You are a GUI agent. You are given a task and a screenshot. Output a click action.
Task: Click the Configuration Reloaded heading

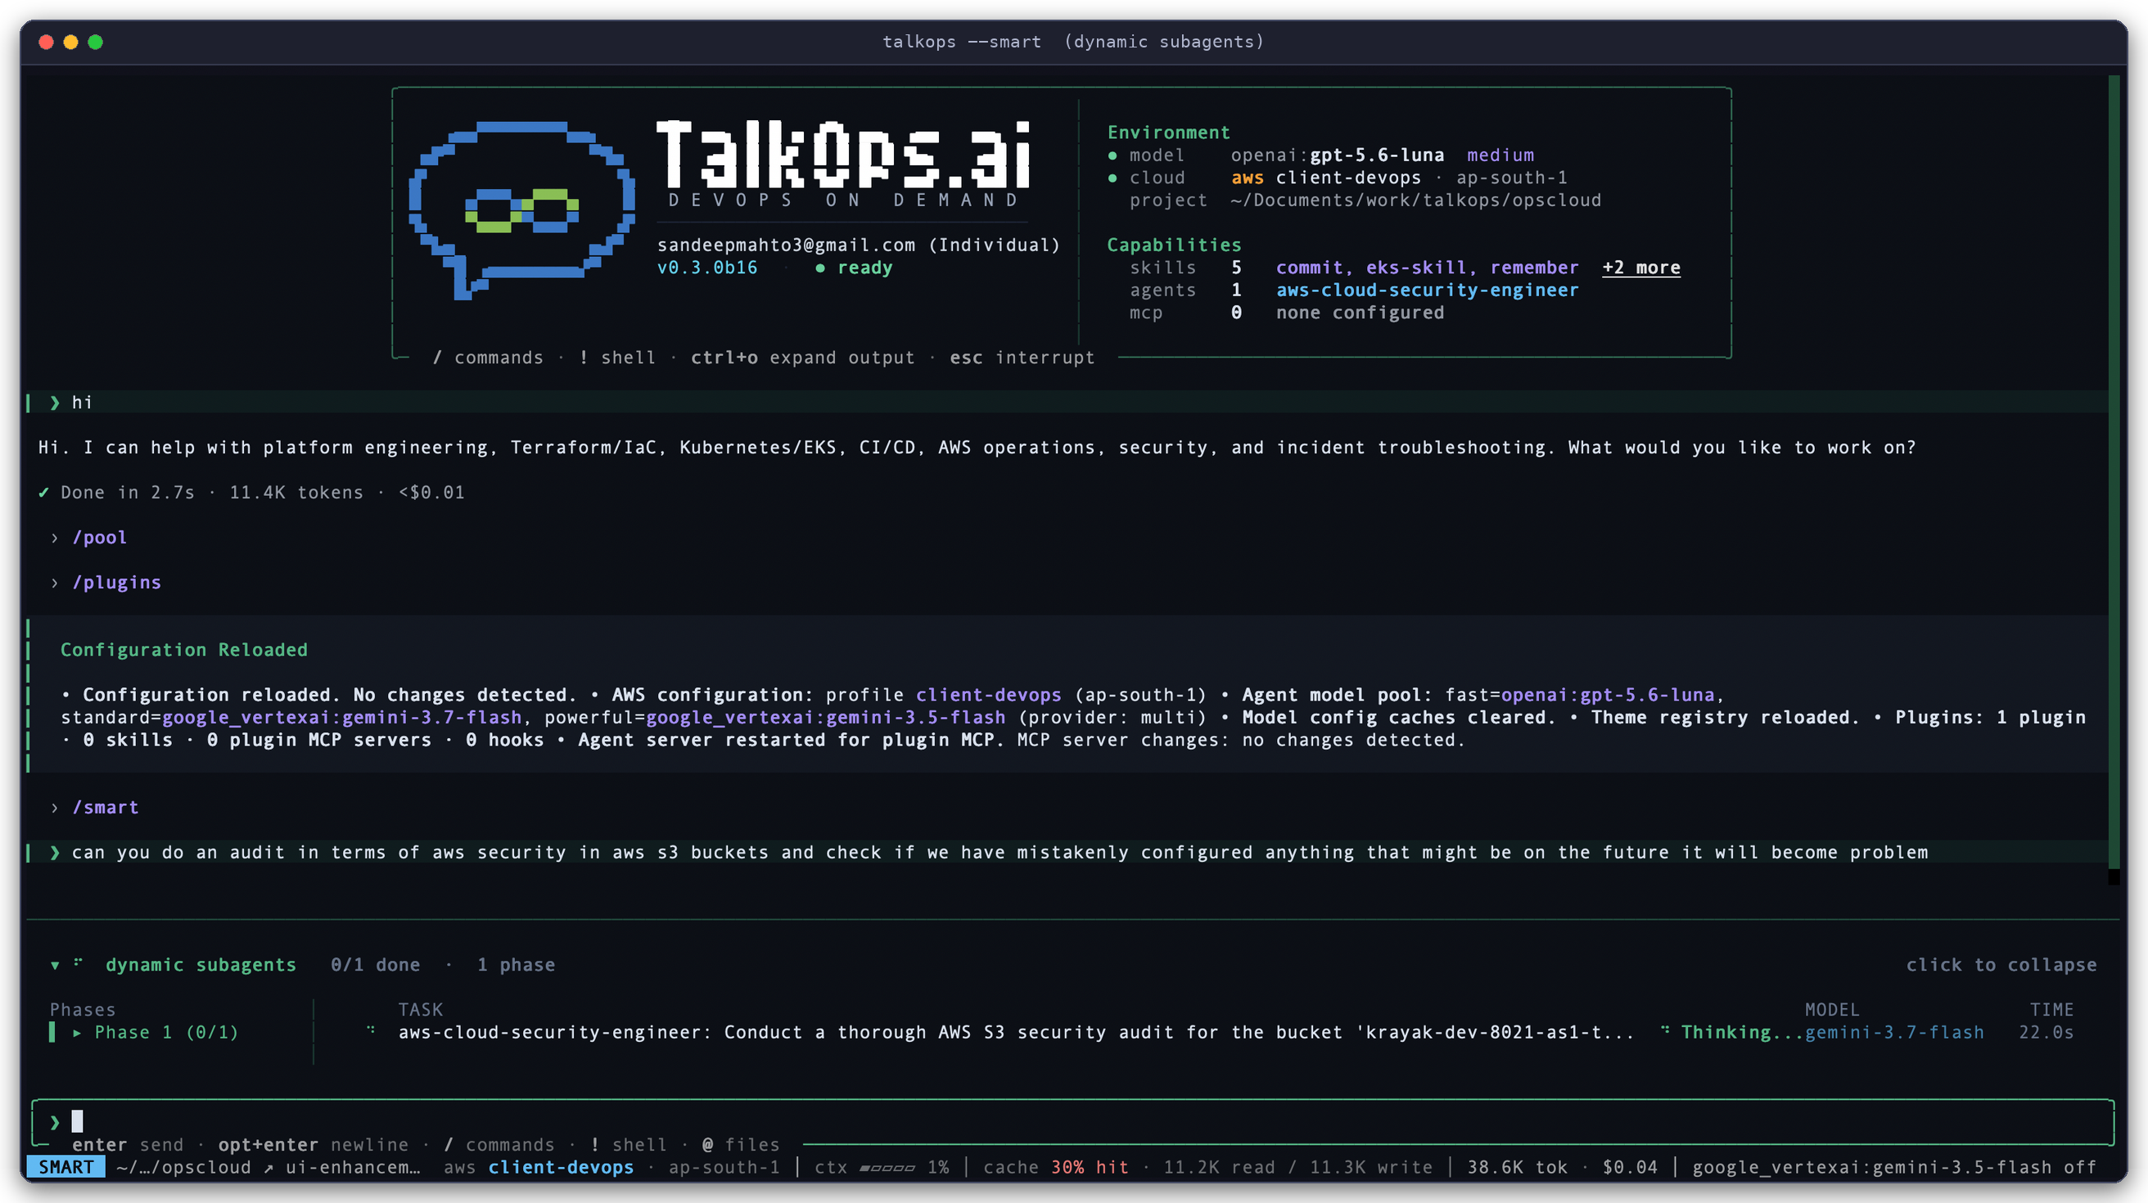coord(183,650)
